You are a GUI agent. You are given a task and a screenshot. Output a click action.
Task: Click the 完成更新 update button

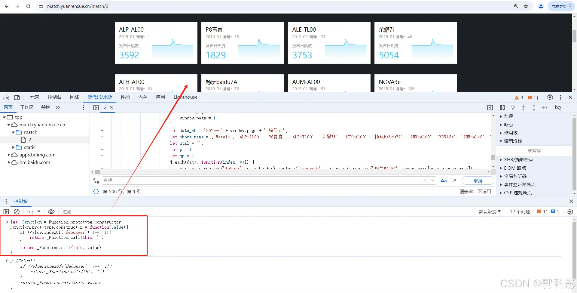[561, 6]
